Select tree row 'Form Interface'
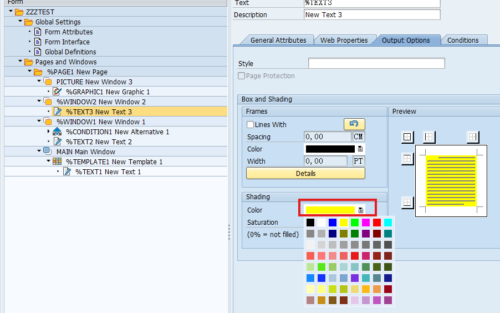Viewport: 500px width, 313px height. pyautogui.click(x=116, y=42)
